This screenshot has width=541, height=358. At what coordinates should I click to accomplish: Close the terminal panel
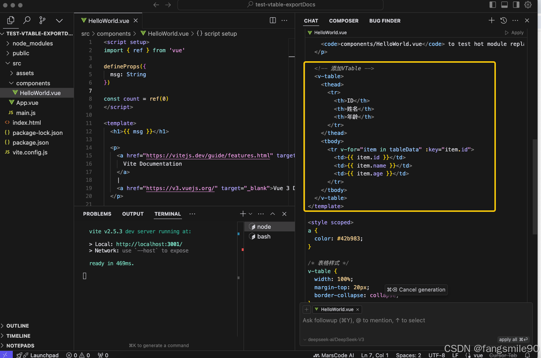284,214
